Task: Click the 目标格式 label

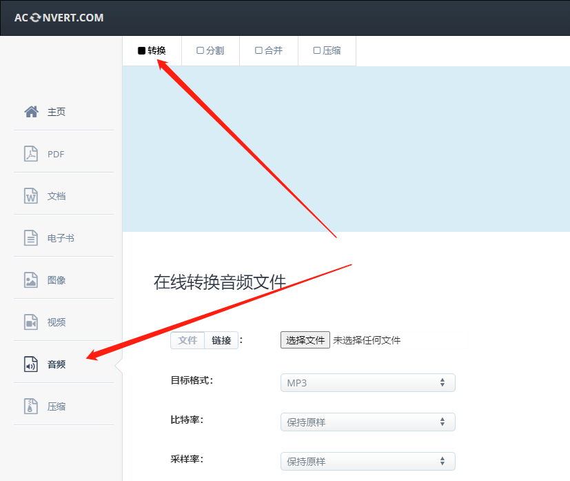Action: [192, 380]
